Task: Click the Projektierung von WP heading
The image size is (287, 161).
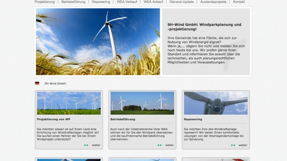Action: tap(54, 119)
